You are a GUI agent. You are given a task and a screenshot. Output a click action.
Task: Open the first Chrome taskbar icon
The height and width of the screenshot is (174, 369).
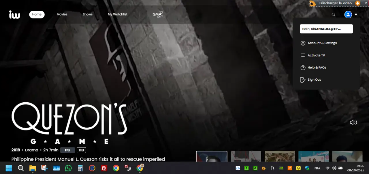(116, 168)
